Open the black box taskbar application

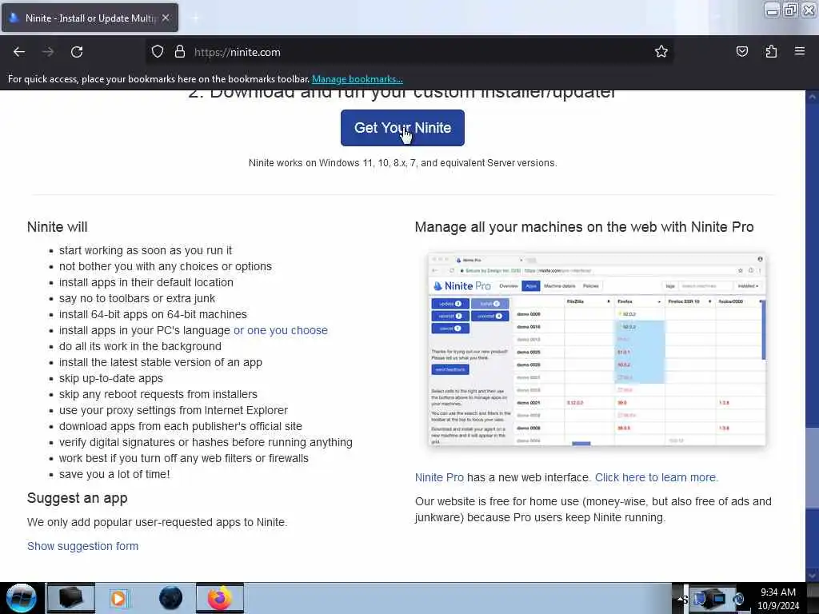[x=71, y=598]
